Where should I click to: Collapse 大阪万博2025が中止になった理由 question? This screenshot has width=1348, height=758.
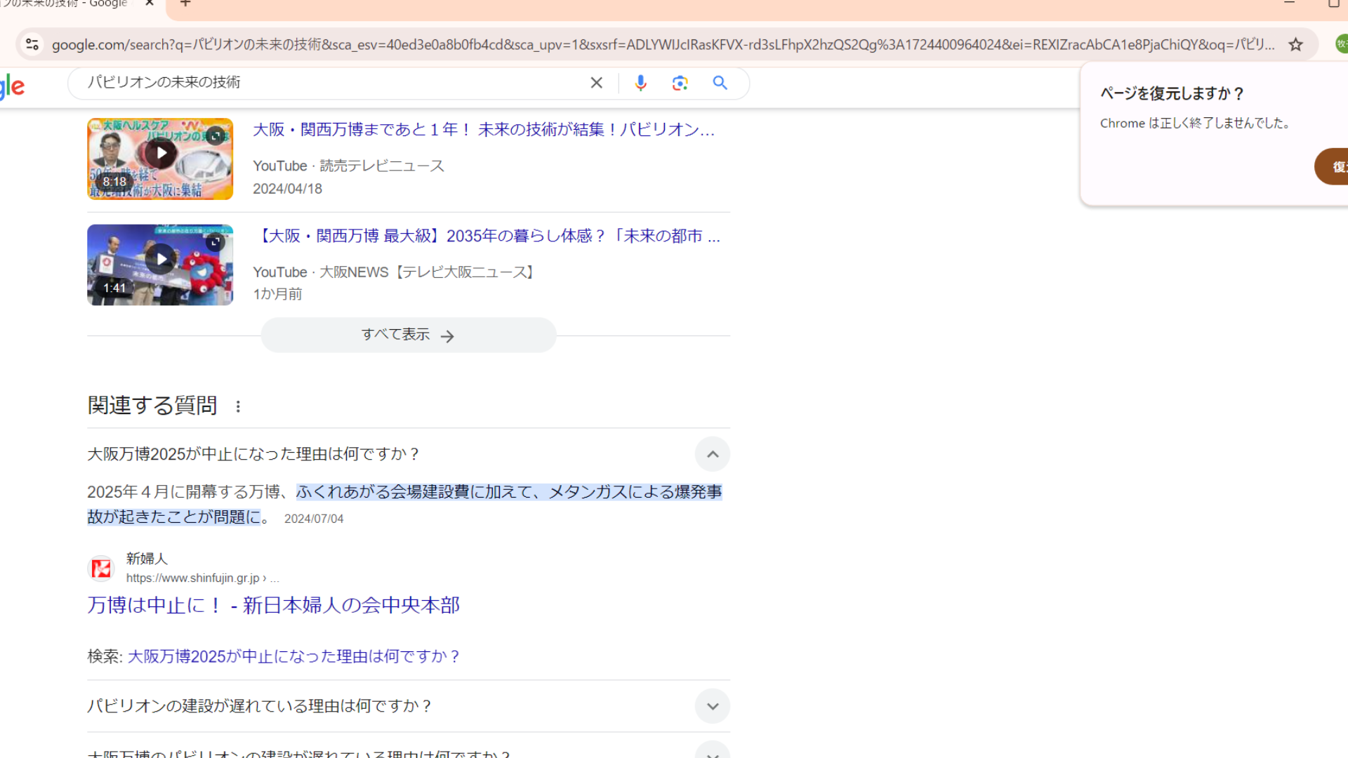click(713, 454)
